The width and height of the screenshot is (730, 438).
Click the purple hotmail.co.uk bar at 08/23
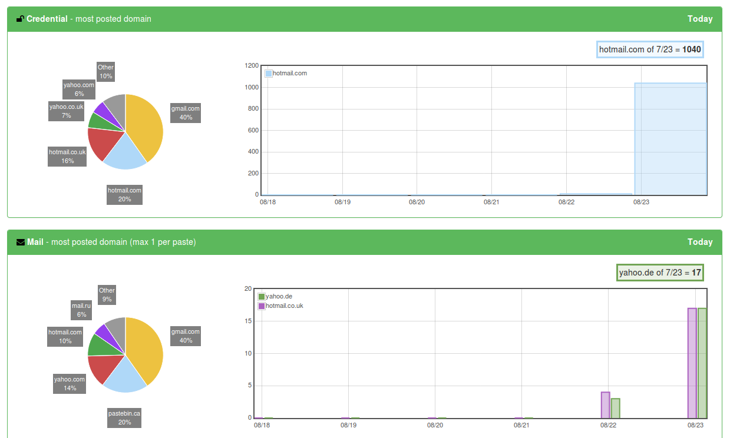(x=692, y=363)
